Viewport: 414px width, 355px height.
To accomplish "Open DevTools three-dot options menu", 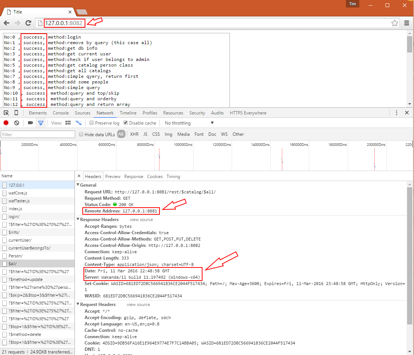I will [x=396, y=113].
